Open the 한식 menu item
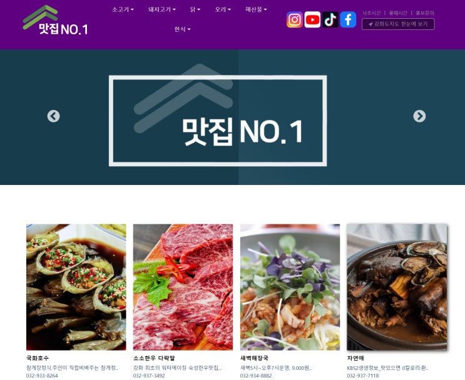 click(x=182, y=29)
